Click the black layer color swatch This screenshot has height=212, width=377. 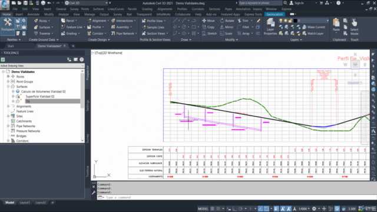[x=295, y=21]
